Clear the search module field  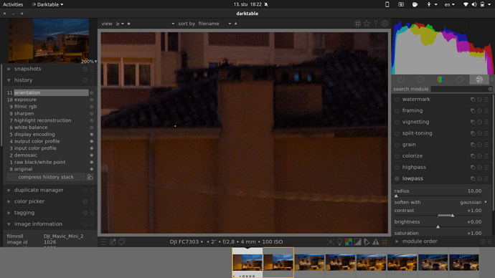[x=490, y=89]
